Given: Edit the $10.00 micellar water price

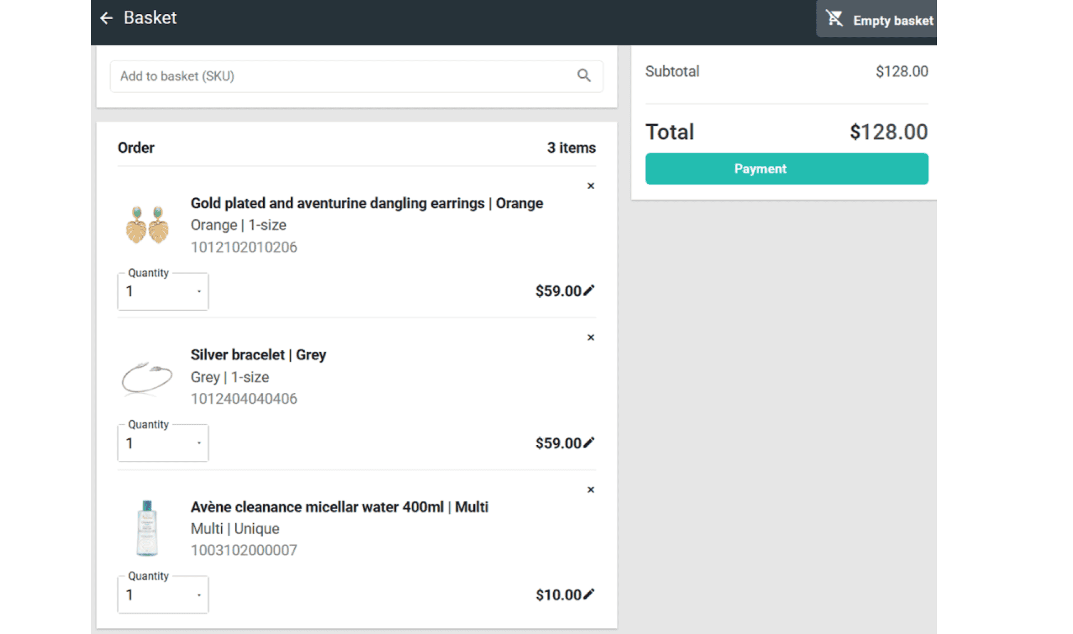Looking at the screenshot, I should coord(589,594).
